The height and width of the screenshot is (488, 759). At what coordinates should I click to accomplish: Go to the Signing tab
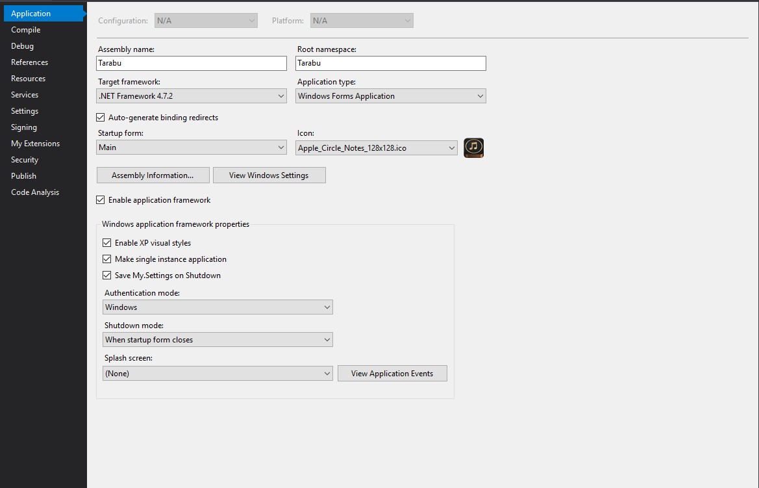[x=24, y=127]
